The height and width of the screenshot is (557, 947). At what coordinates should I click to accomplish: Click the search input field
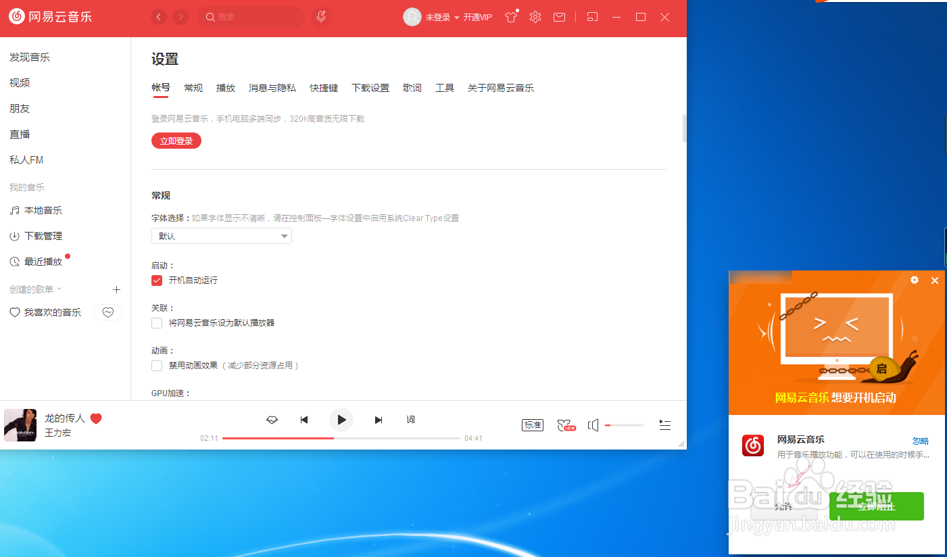[x=251, y=17]
